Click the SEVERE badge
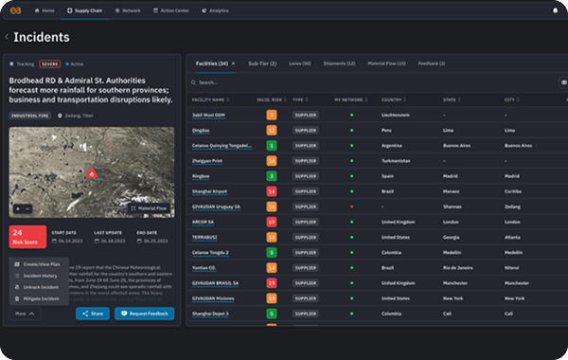This screenshot has width=568, height=360. tap(49, 64)
